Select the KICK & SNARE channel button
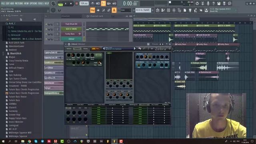This screenshot has width=256, height=144. (x=71, y=29)
